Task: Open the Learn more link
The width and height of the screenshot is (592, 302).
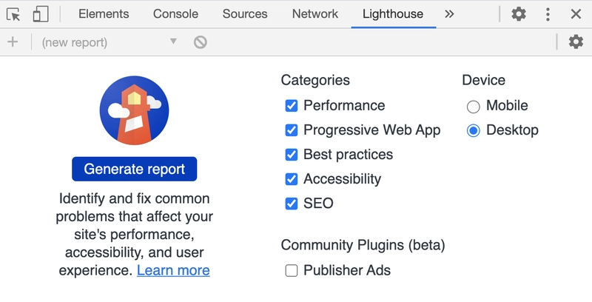Action: [x=173, y=270]
